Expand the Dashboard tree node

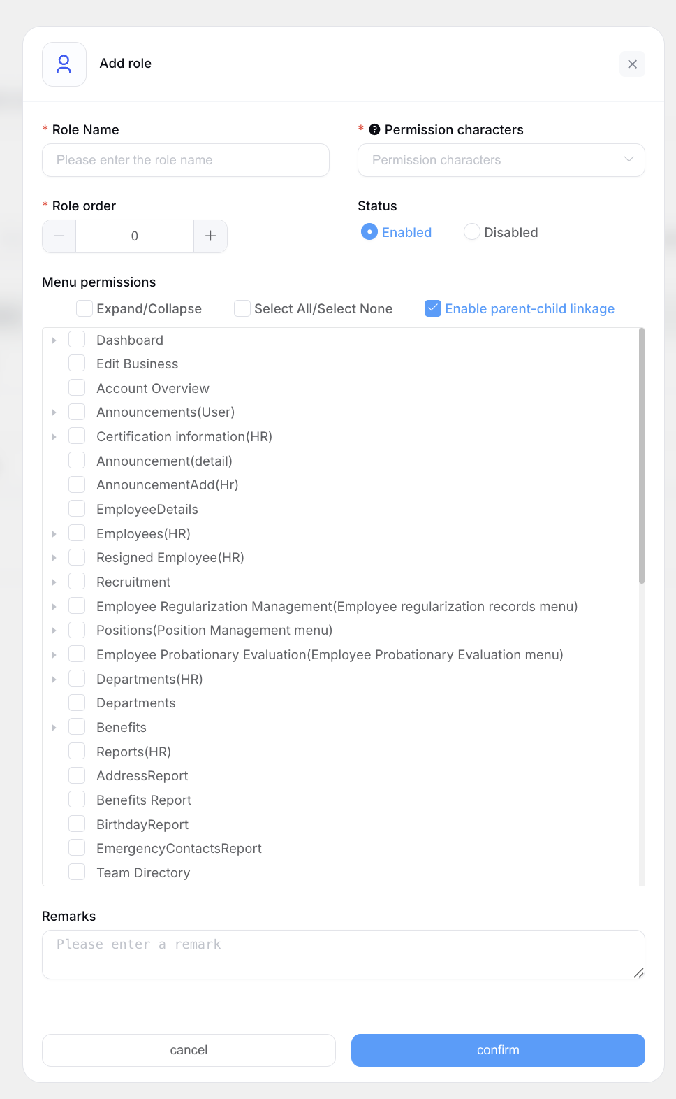54,340
